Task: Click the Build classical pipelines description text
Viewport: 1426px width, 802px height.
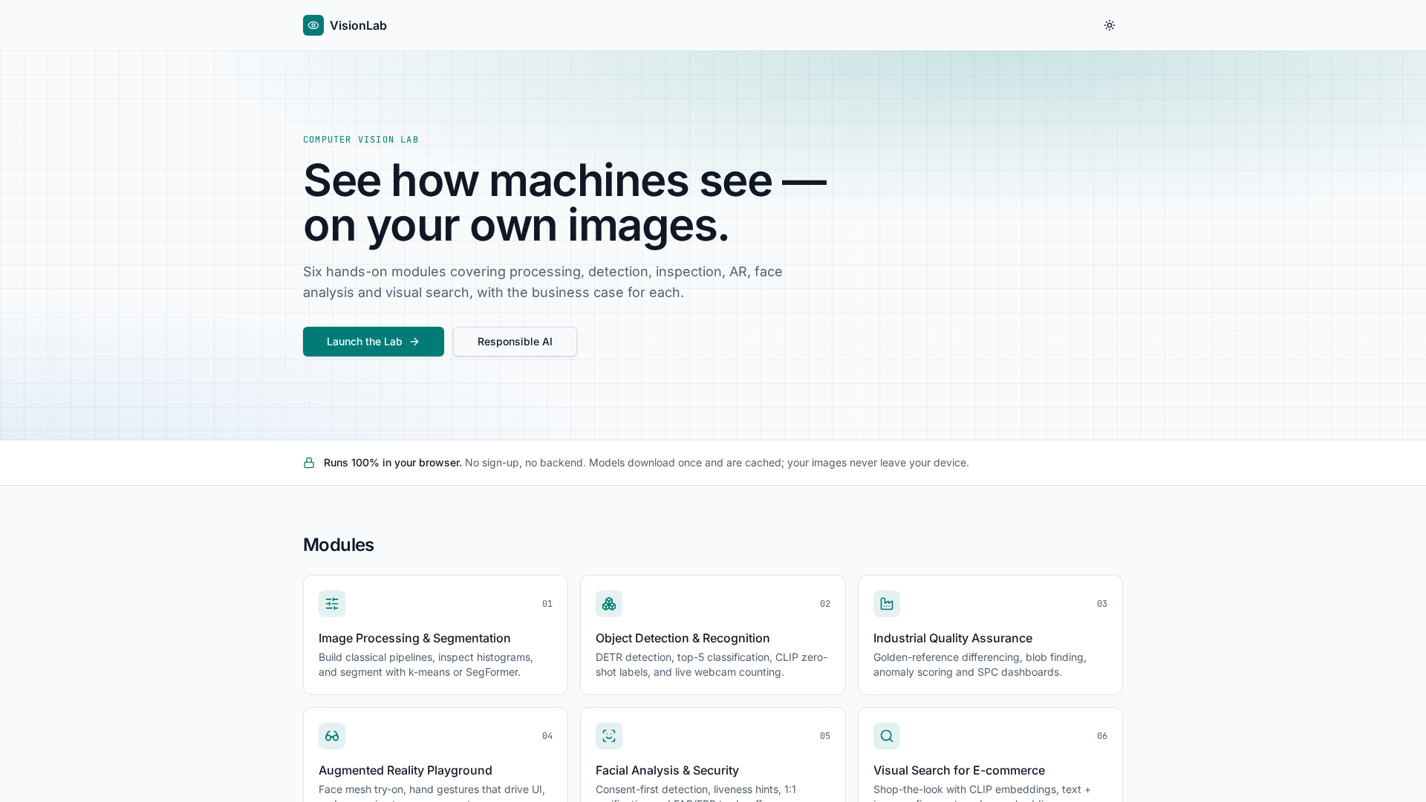Action: point(426,665)
